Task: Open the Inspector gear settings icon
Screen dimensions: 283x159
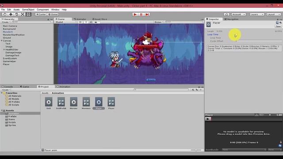Action: click(280, 23)
